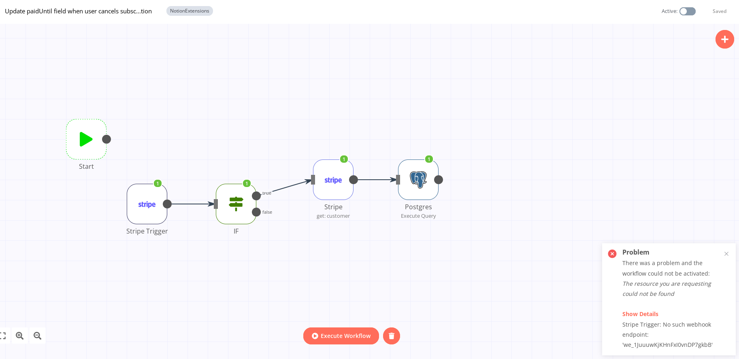Click the 'Execute Query' subtitle
739x359 pixels.
tap(418, 216)
